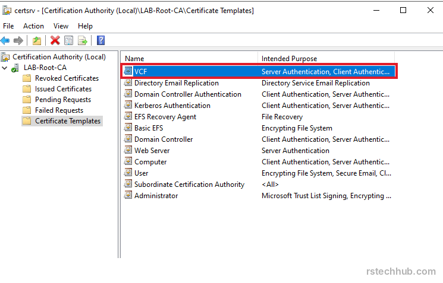This screenshot has width=443, height=283.
Task: Maximize the certsrv window
Action: pos(403,11)
